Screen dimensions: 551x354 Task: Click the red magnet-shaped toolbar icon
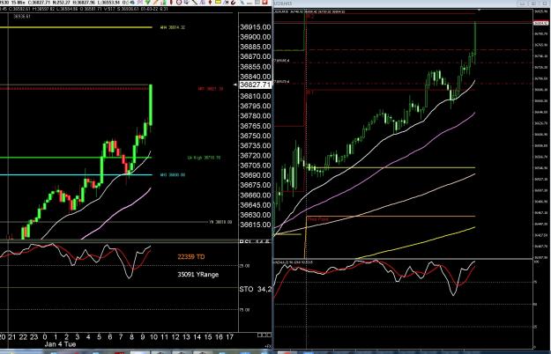(x=234, y=2)
